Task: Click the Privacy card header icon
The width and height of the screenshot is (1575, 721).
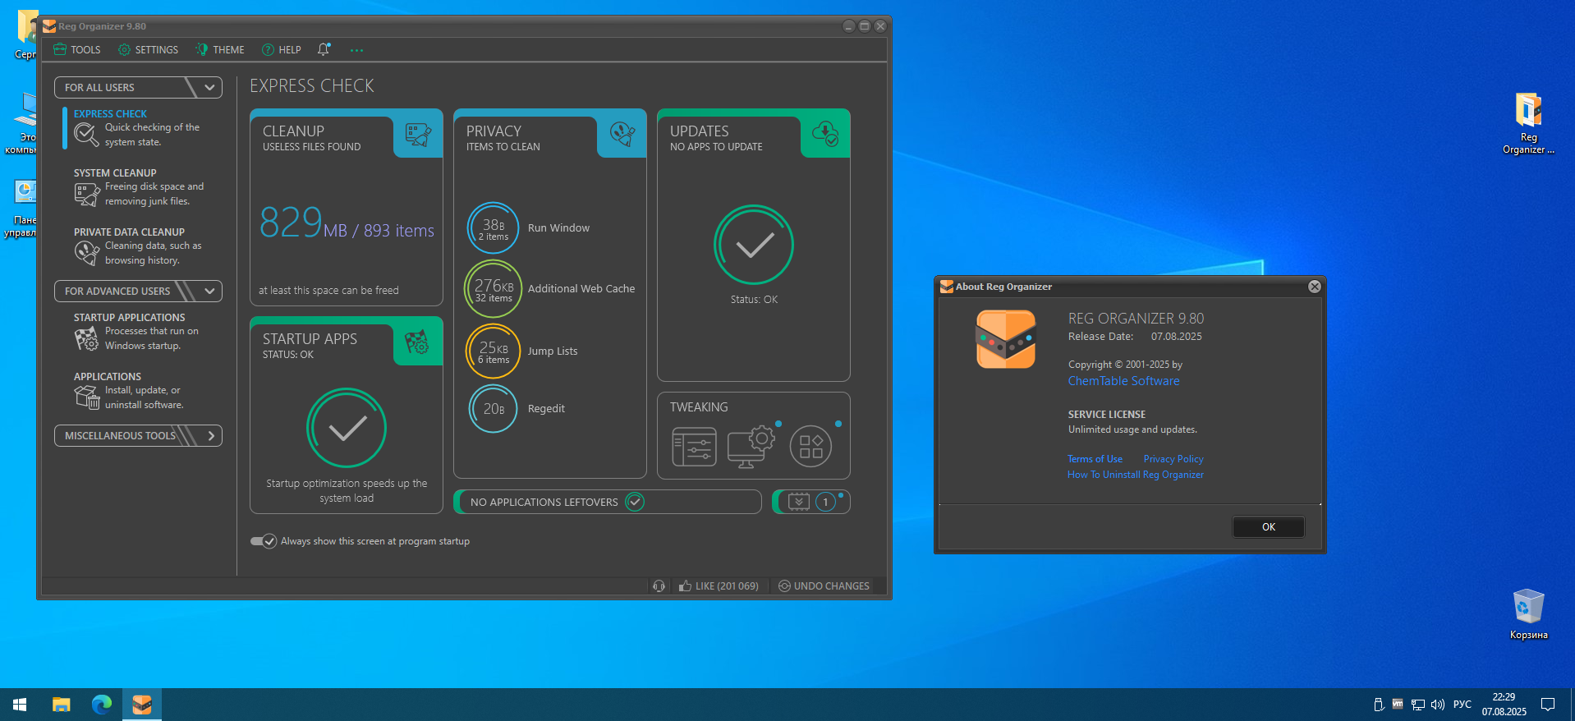Action: click(622, 134)
